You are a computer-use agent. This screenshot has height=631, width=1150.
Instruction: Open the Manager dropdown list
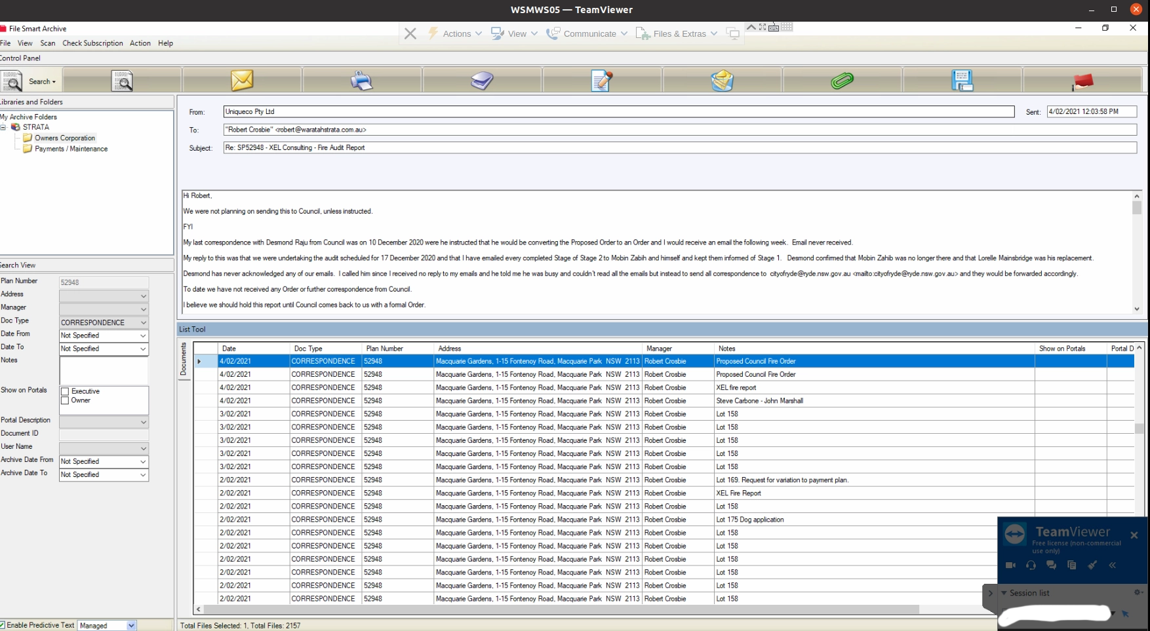click(x=143, y=309)
